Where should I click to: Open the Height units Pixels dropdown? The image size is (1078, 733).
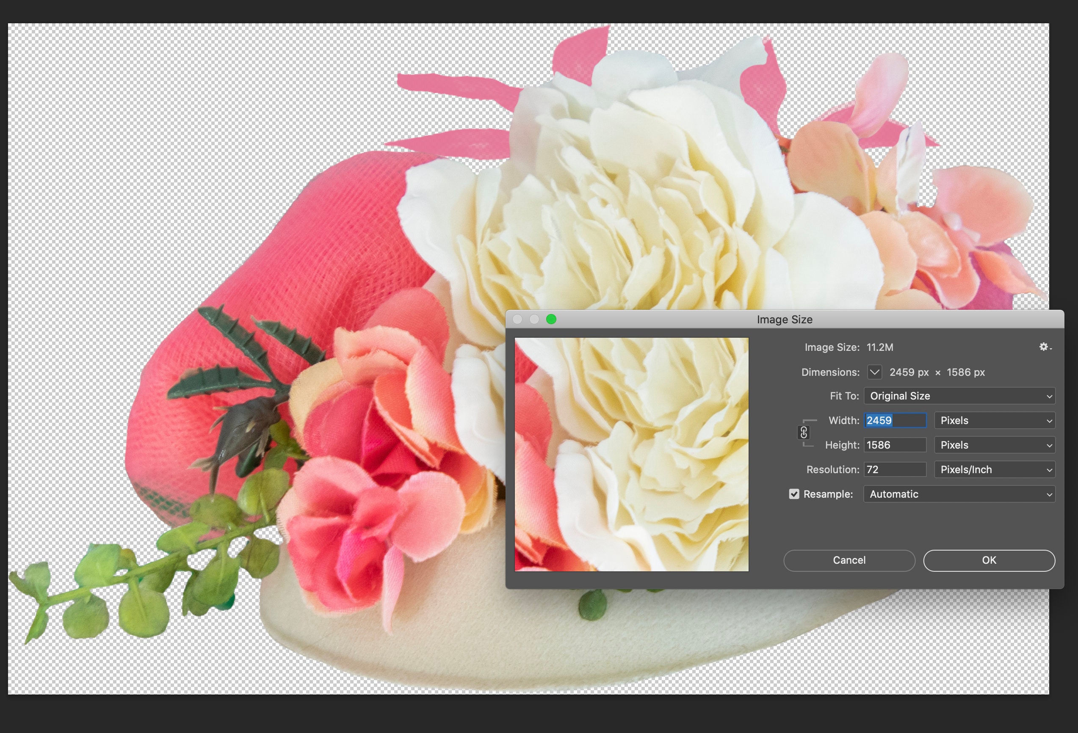995,445
